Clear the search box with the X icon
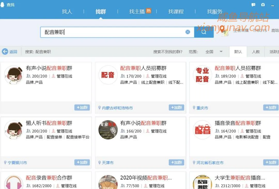Viewport: 279px width, 189px height. pyautogui.click(x=188, y=31)
